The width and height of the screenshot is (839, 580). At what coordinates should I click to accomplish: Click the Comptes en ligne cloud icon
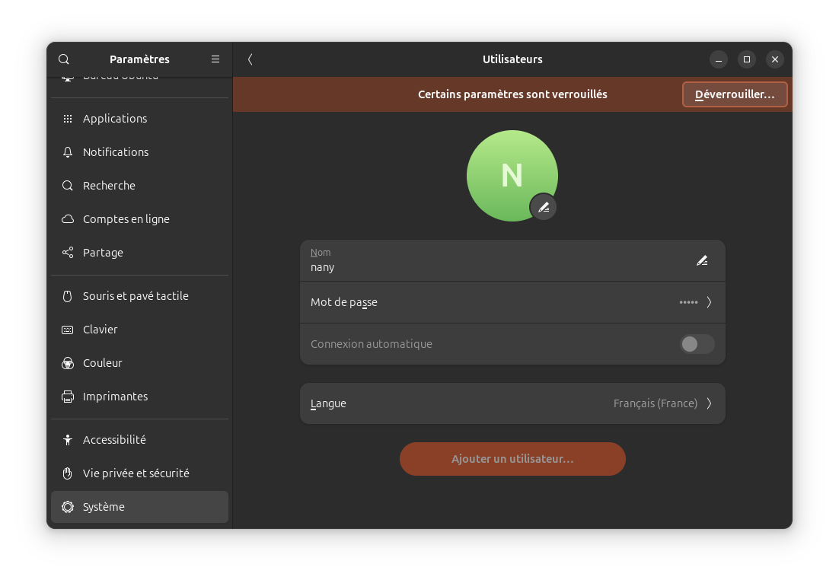pos(68,219)
